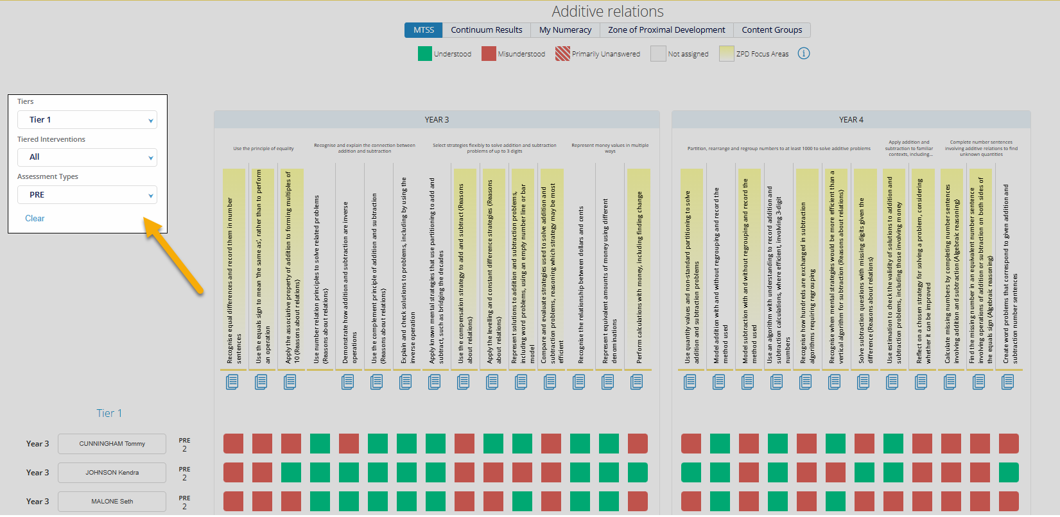Open the Tiers dropdown showing Tier 1
Viewport: 1060px width, 517px height.
pyautogui.click(x=87, y=120)
